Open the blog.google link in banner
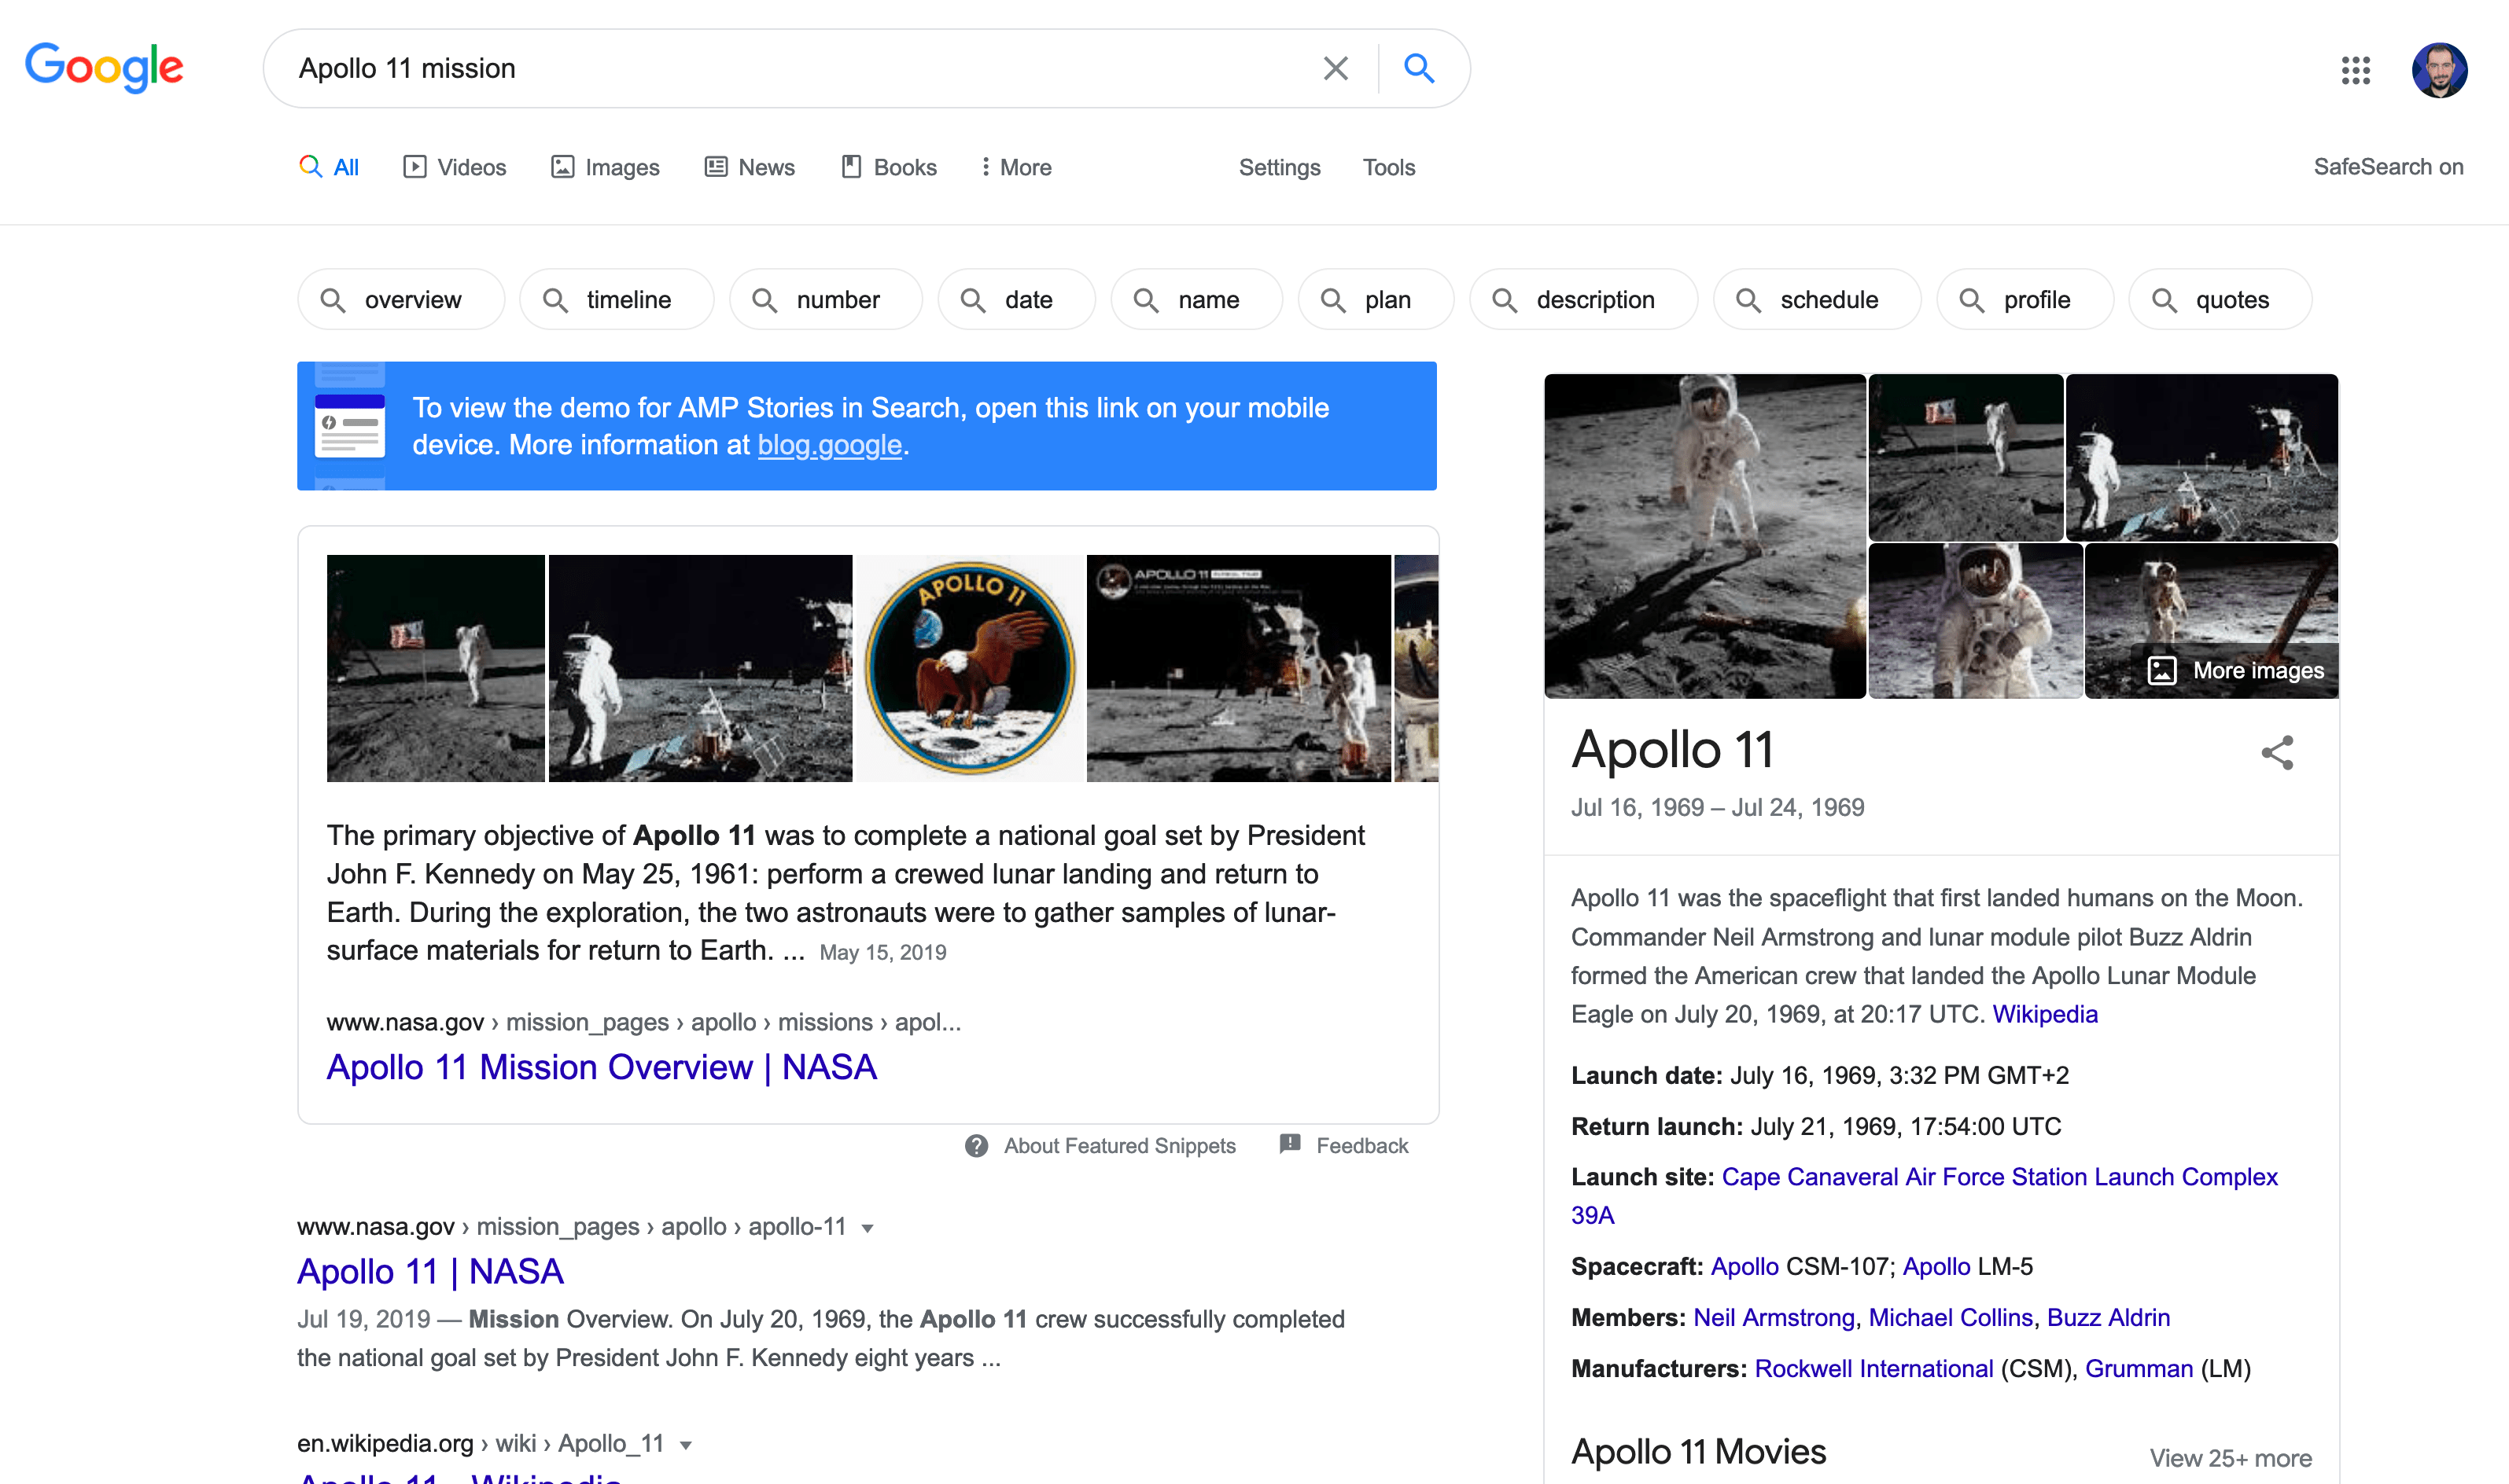This screenshot has width=2509, height=1484. (829, 445)
